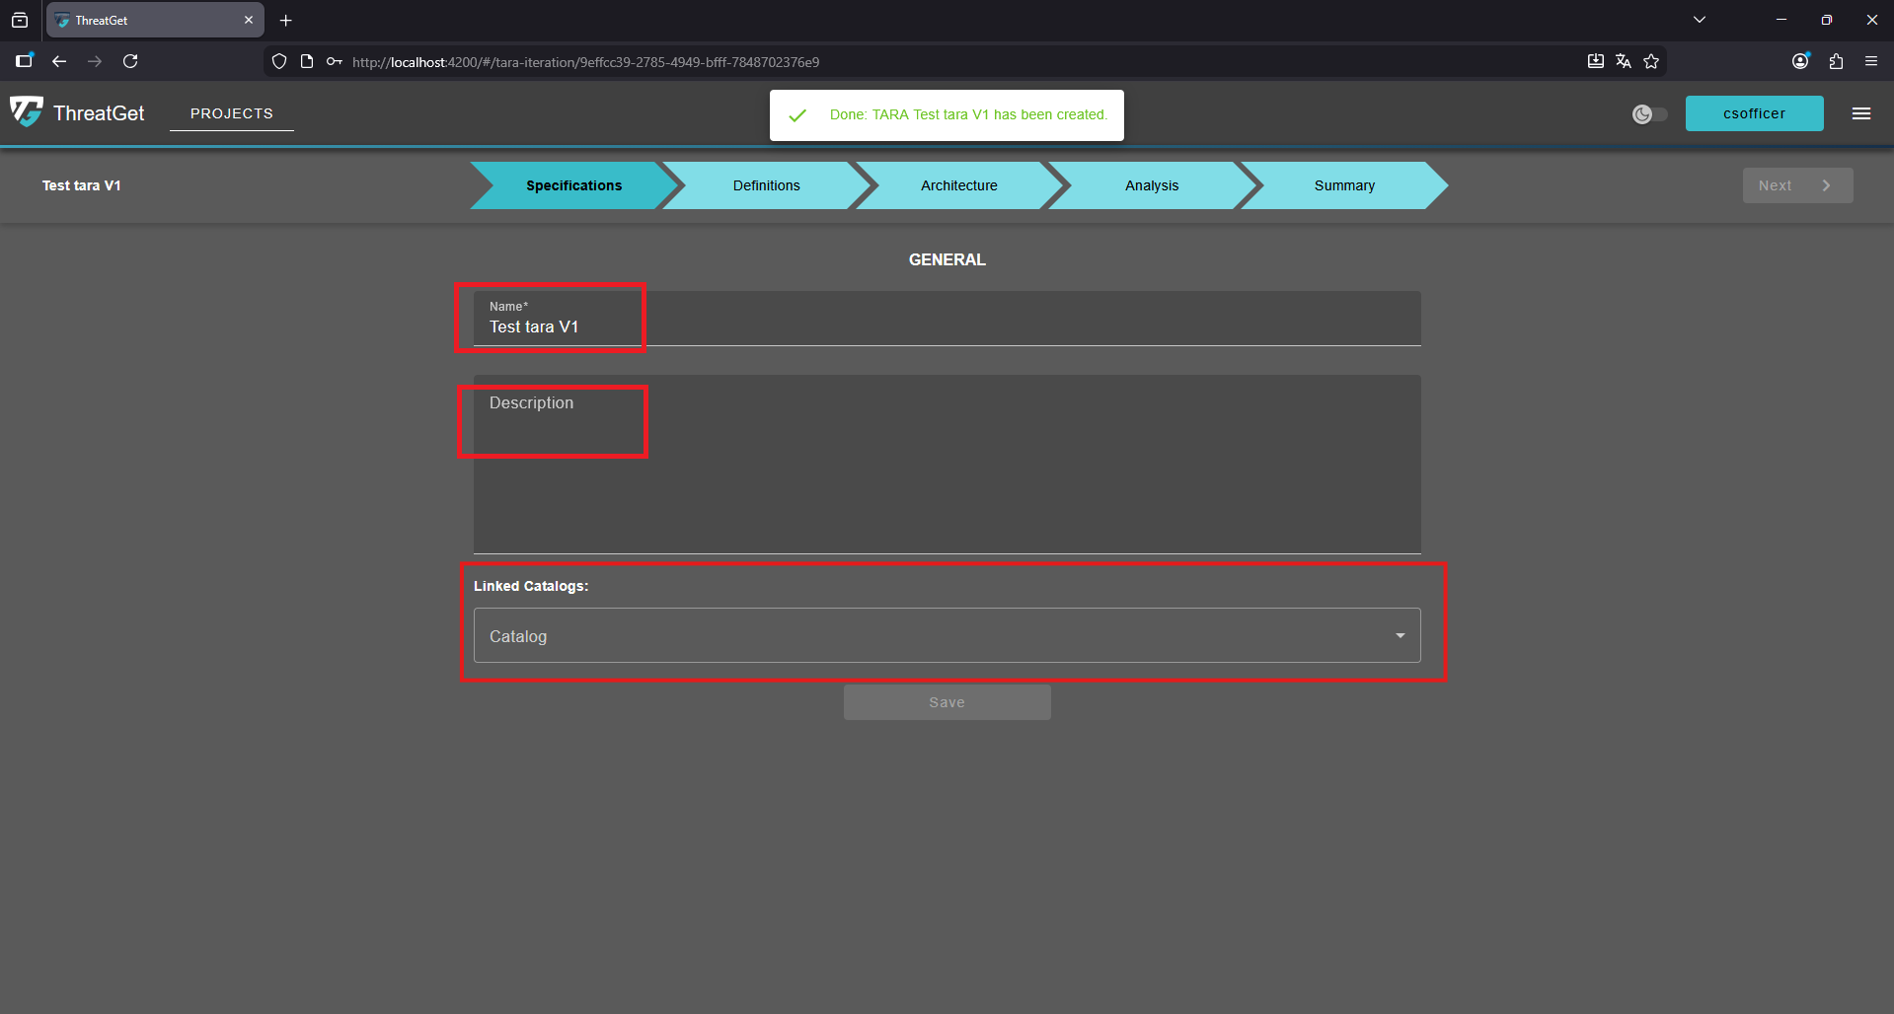
Task: Bookmark page with the star icon
Action: click(1651, 61)
